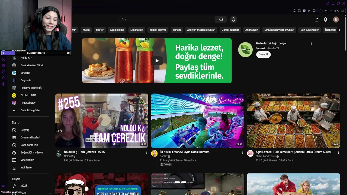Open Noldu Ki ¿ subscription channel
The image size is (347, 195).
tap(28, 58)
